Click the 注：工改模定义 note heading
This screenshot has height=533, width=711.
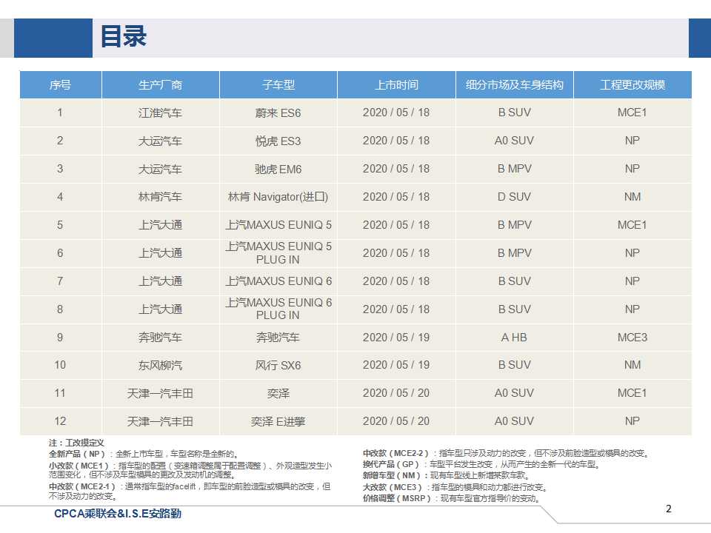[x=76, y=443]
